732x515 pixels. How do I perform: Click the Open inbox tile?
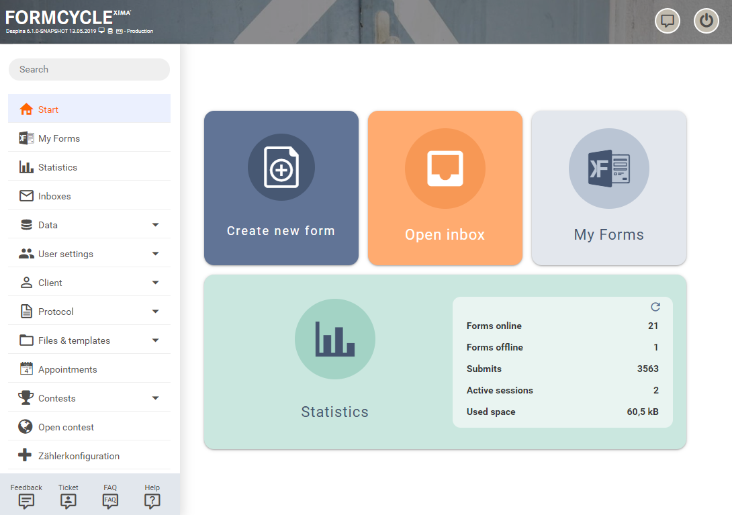(x=445, y=188)
